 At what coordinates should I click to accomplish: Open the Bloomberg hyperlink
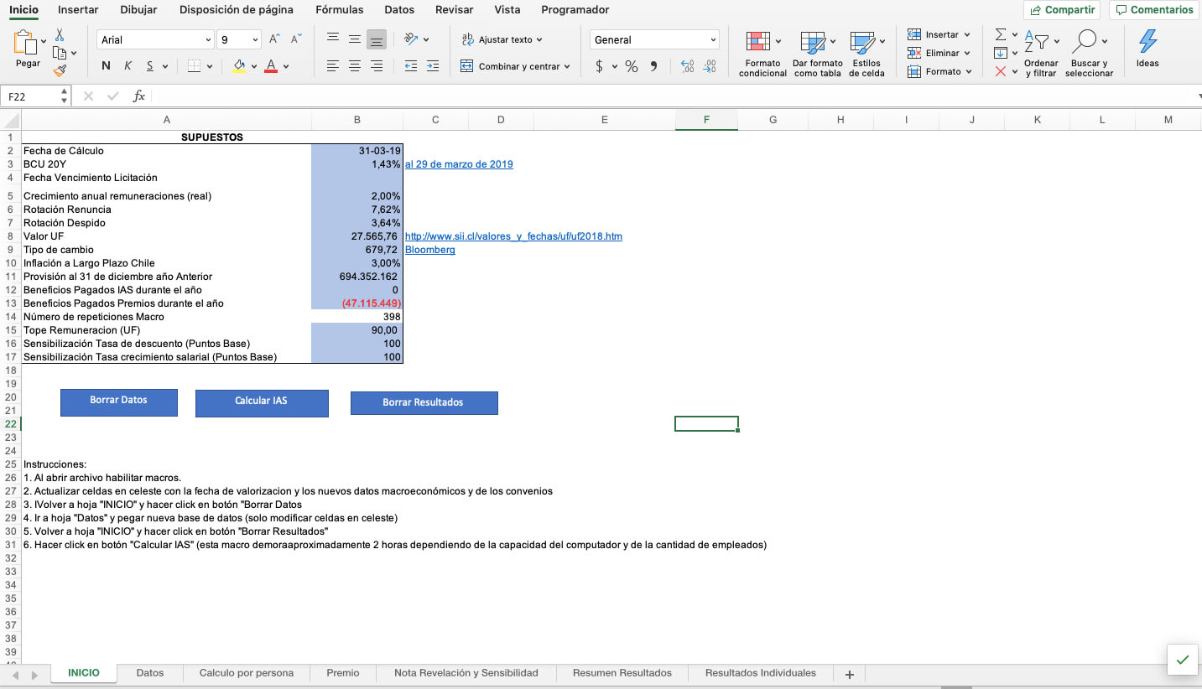tap(429, 250)
